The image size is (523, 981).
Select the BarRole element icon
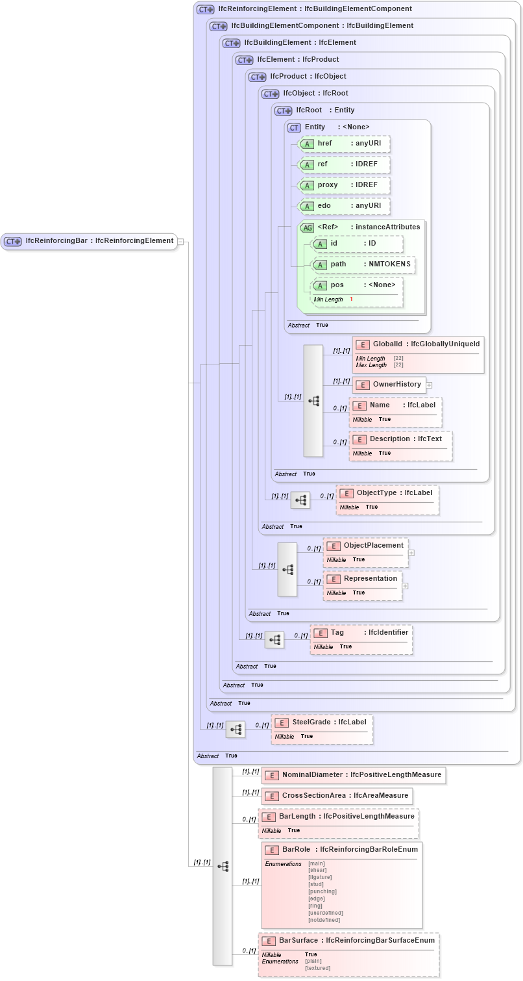pos(271,849)
